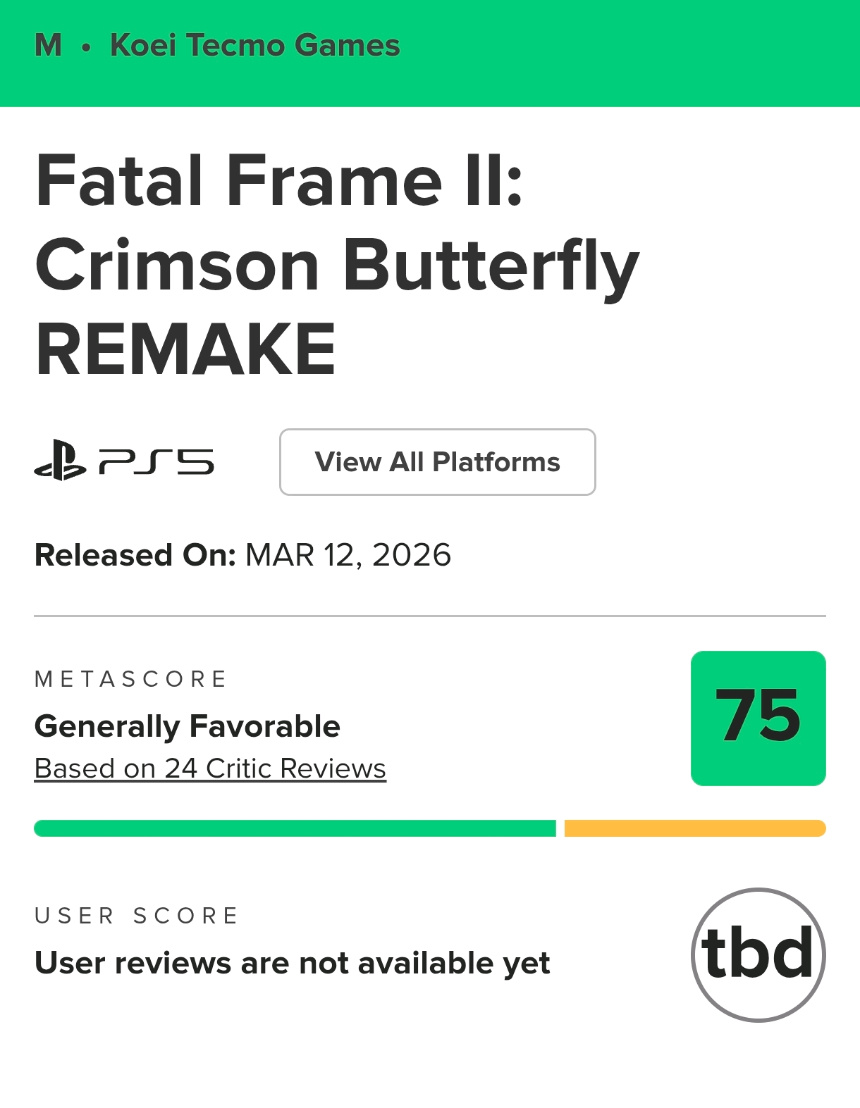Open the 75 Metascore badge

click(x=758, y=718)
